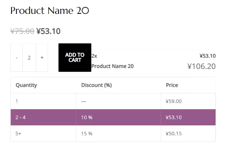This screenshot has width=240, height=153.
Task: Click the plus quantity button
Action: (x=42, y=58)
